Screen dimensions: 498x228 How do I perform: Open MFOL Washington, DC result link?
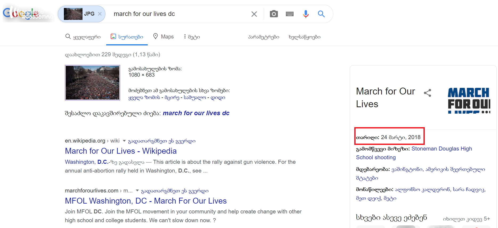coord(146,201)
